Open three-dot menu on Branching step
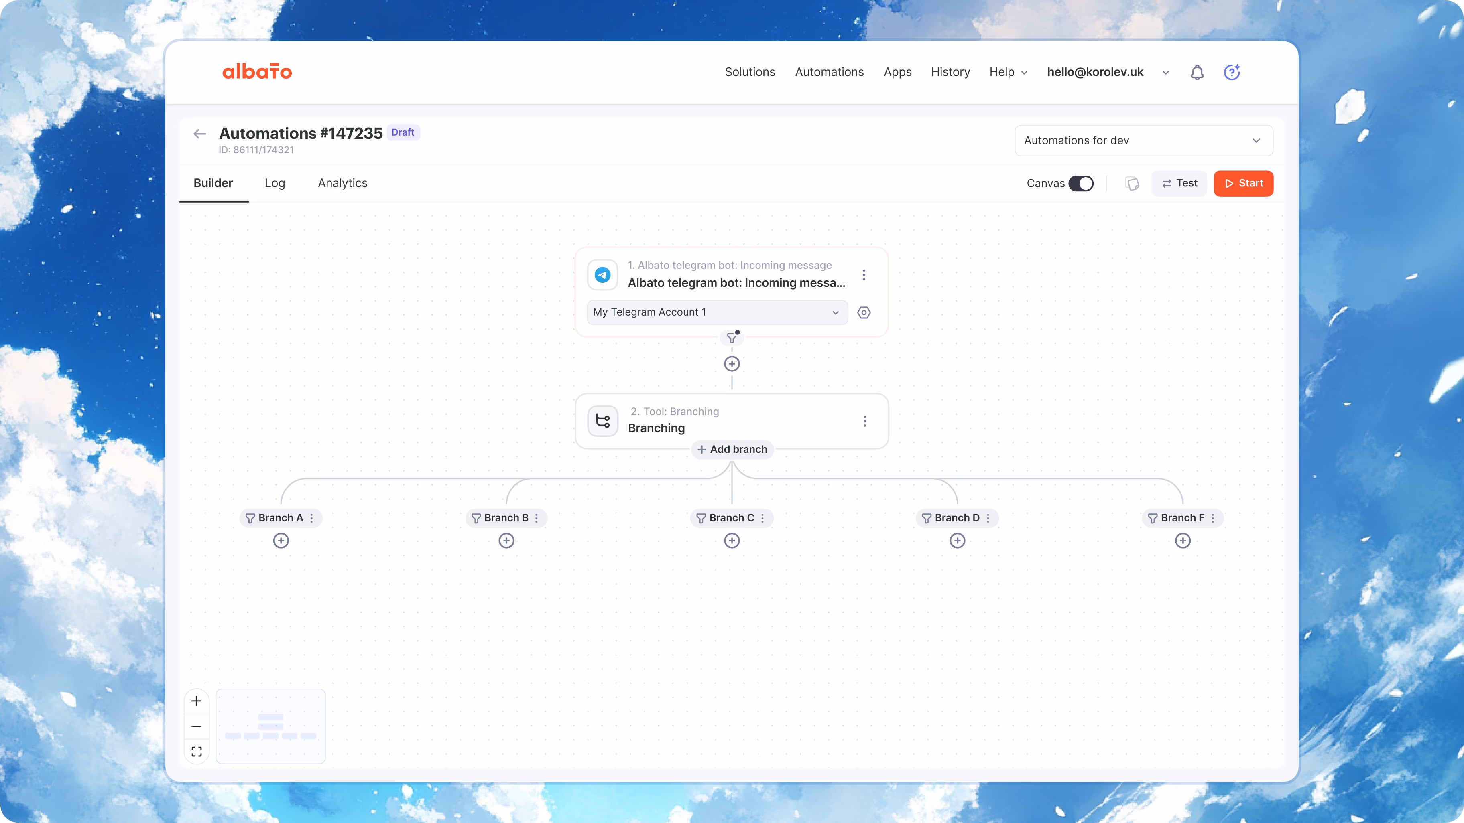 tap(864, 421)
